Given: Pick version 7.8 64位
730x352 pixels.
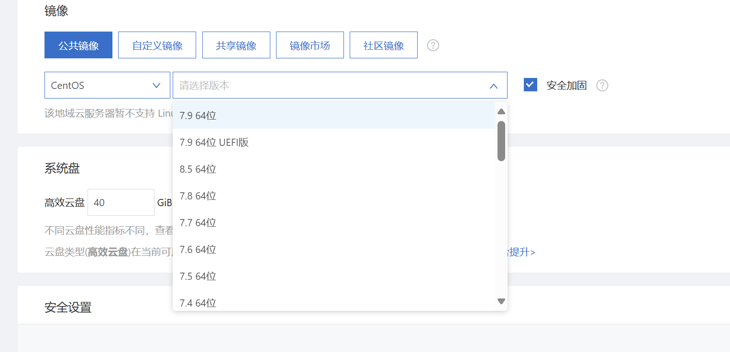Looking at the screenshot, I should (x=334, y=196).
